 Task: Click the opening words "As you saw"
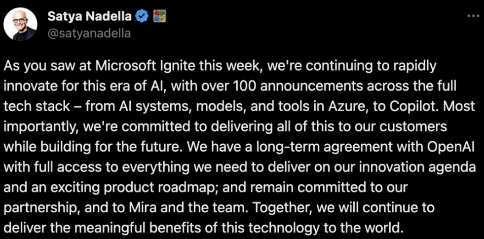click(37, 67)
